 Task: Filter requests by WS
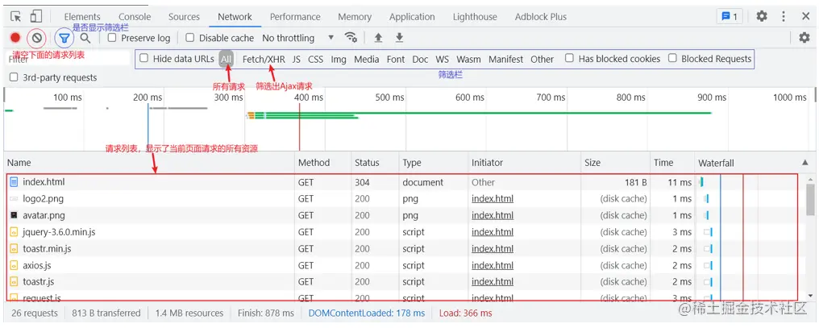443,59
